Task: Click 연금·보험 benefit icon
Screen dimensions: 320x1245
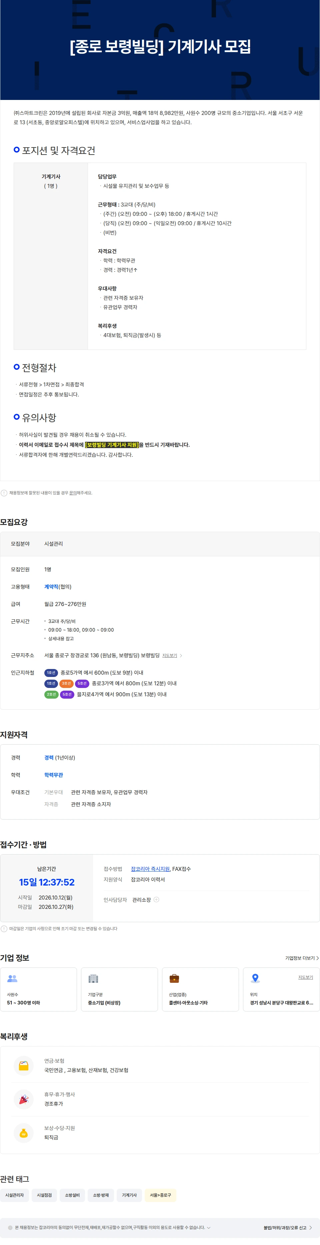Action: (x=23, y=1065)
